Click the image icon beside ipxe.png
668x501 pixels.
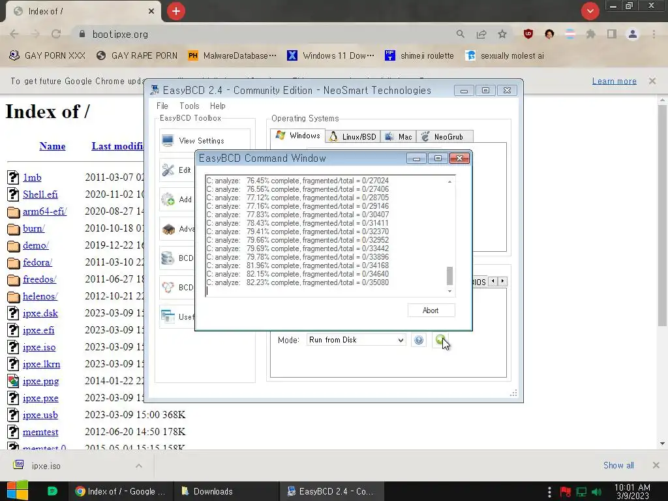tap(14, 381)
